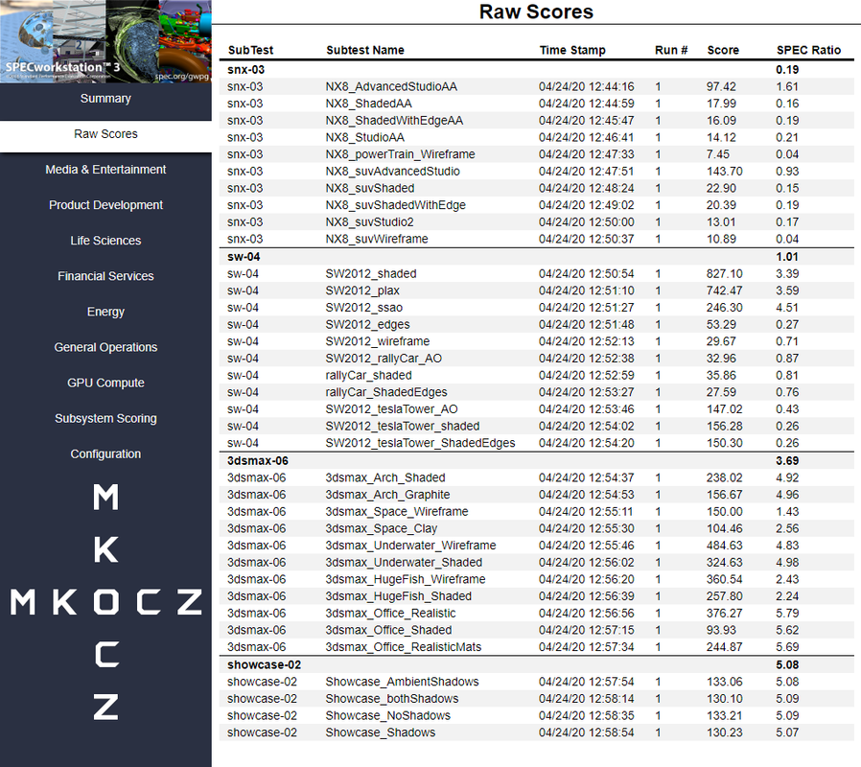Click SW2012_wireframe subtest name
The width and height of the screenshot is (861, 767).
pyautogui.click(x=377, y=341)
